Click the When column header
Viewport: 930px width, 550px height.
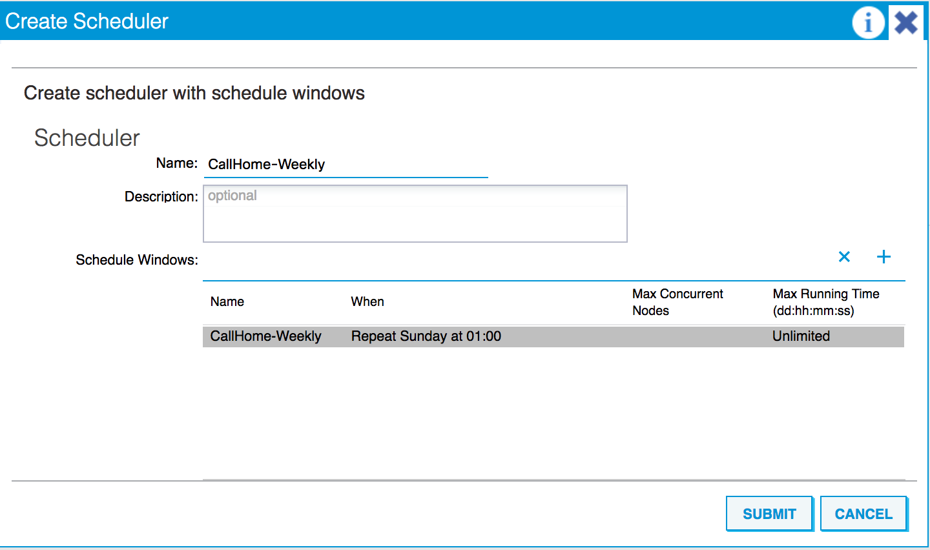pyautogui.click(x=367, y=301)
